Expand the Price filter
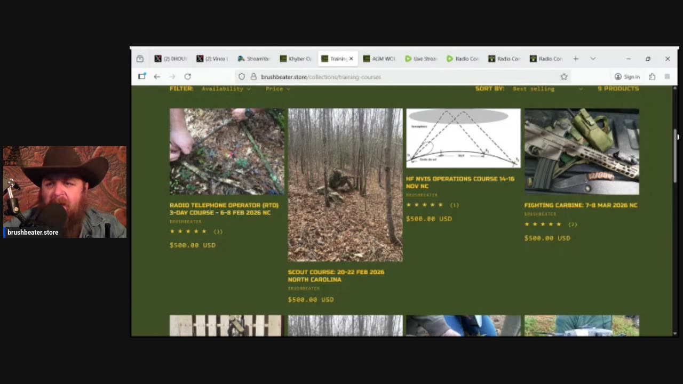 (278, 89)
